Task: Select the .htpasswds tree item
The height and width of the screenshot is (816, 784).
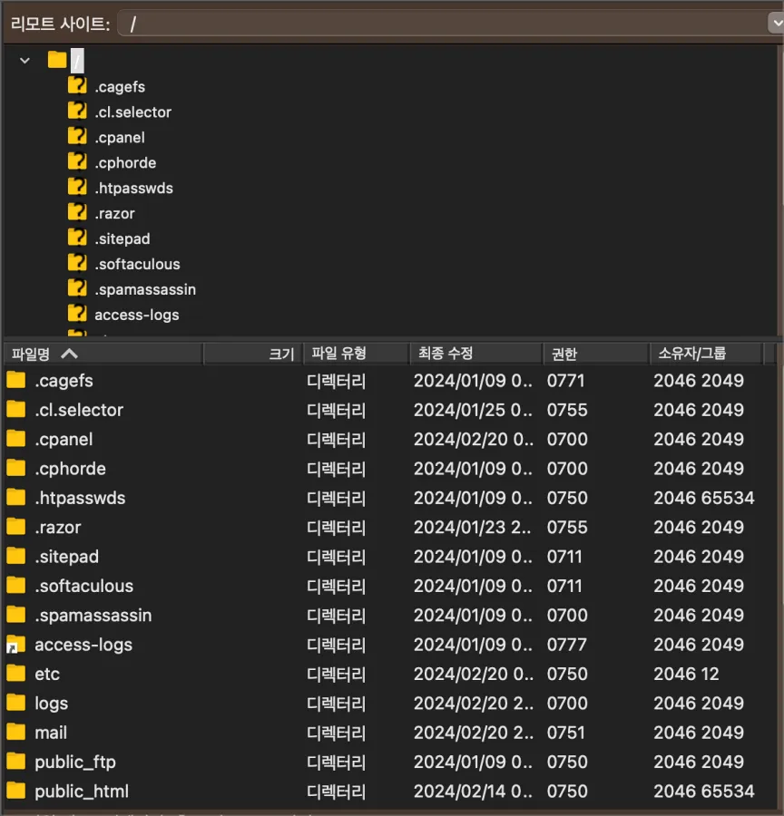Action: pos(133,189)
